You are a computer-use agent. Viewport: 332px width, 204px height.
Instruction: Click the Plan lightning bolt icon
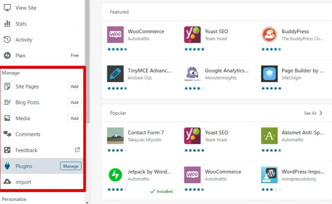pos(7,56)
